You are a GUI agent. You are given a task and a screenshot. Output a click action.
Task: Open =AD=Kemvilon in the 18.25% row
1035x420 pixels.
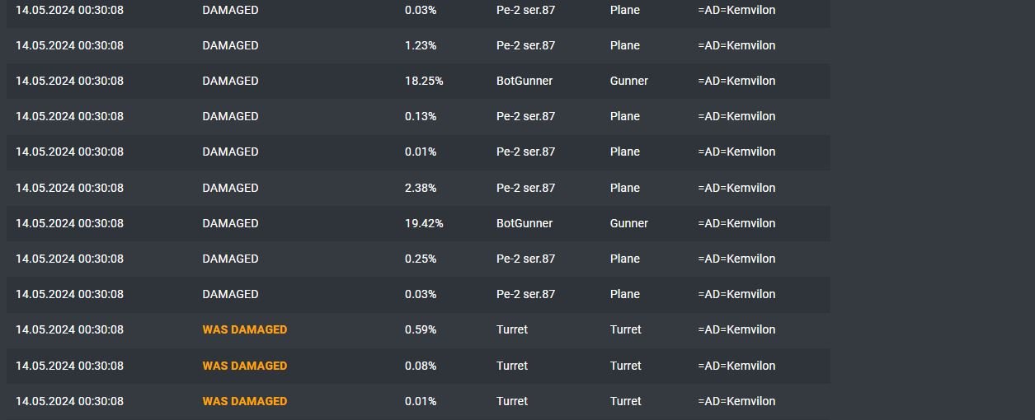click(736, 81)
